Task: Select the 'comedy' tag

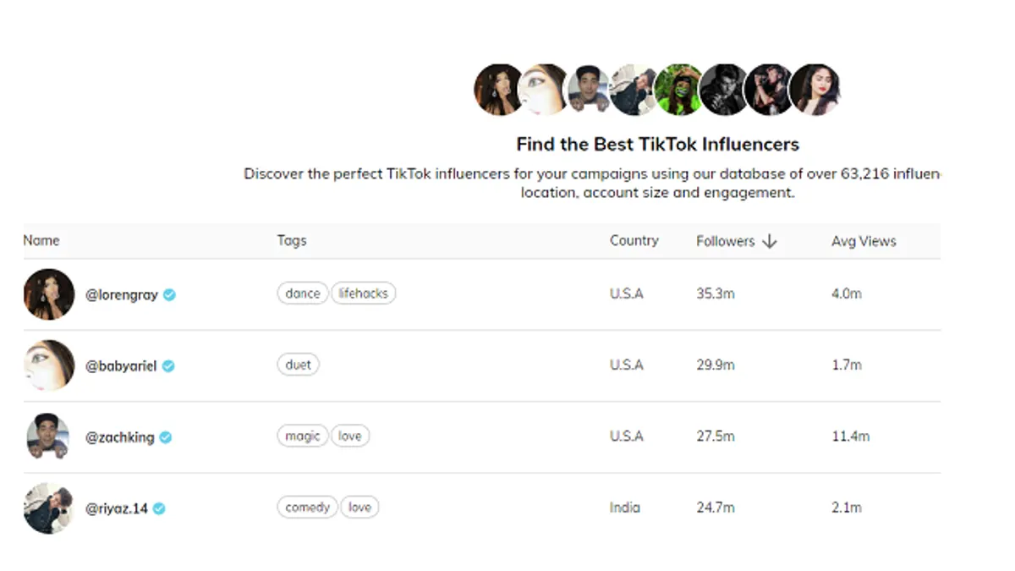Action: [x=308, y=507]
